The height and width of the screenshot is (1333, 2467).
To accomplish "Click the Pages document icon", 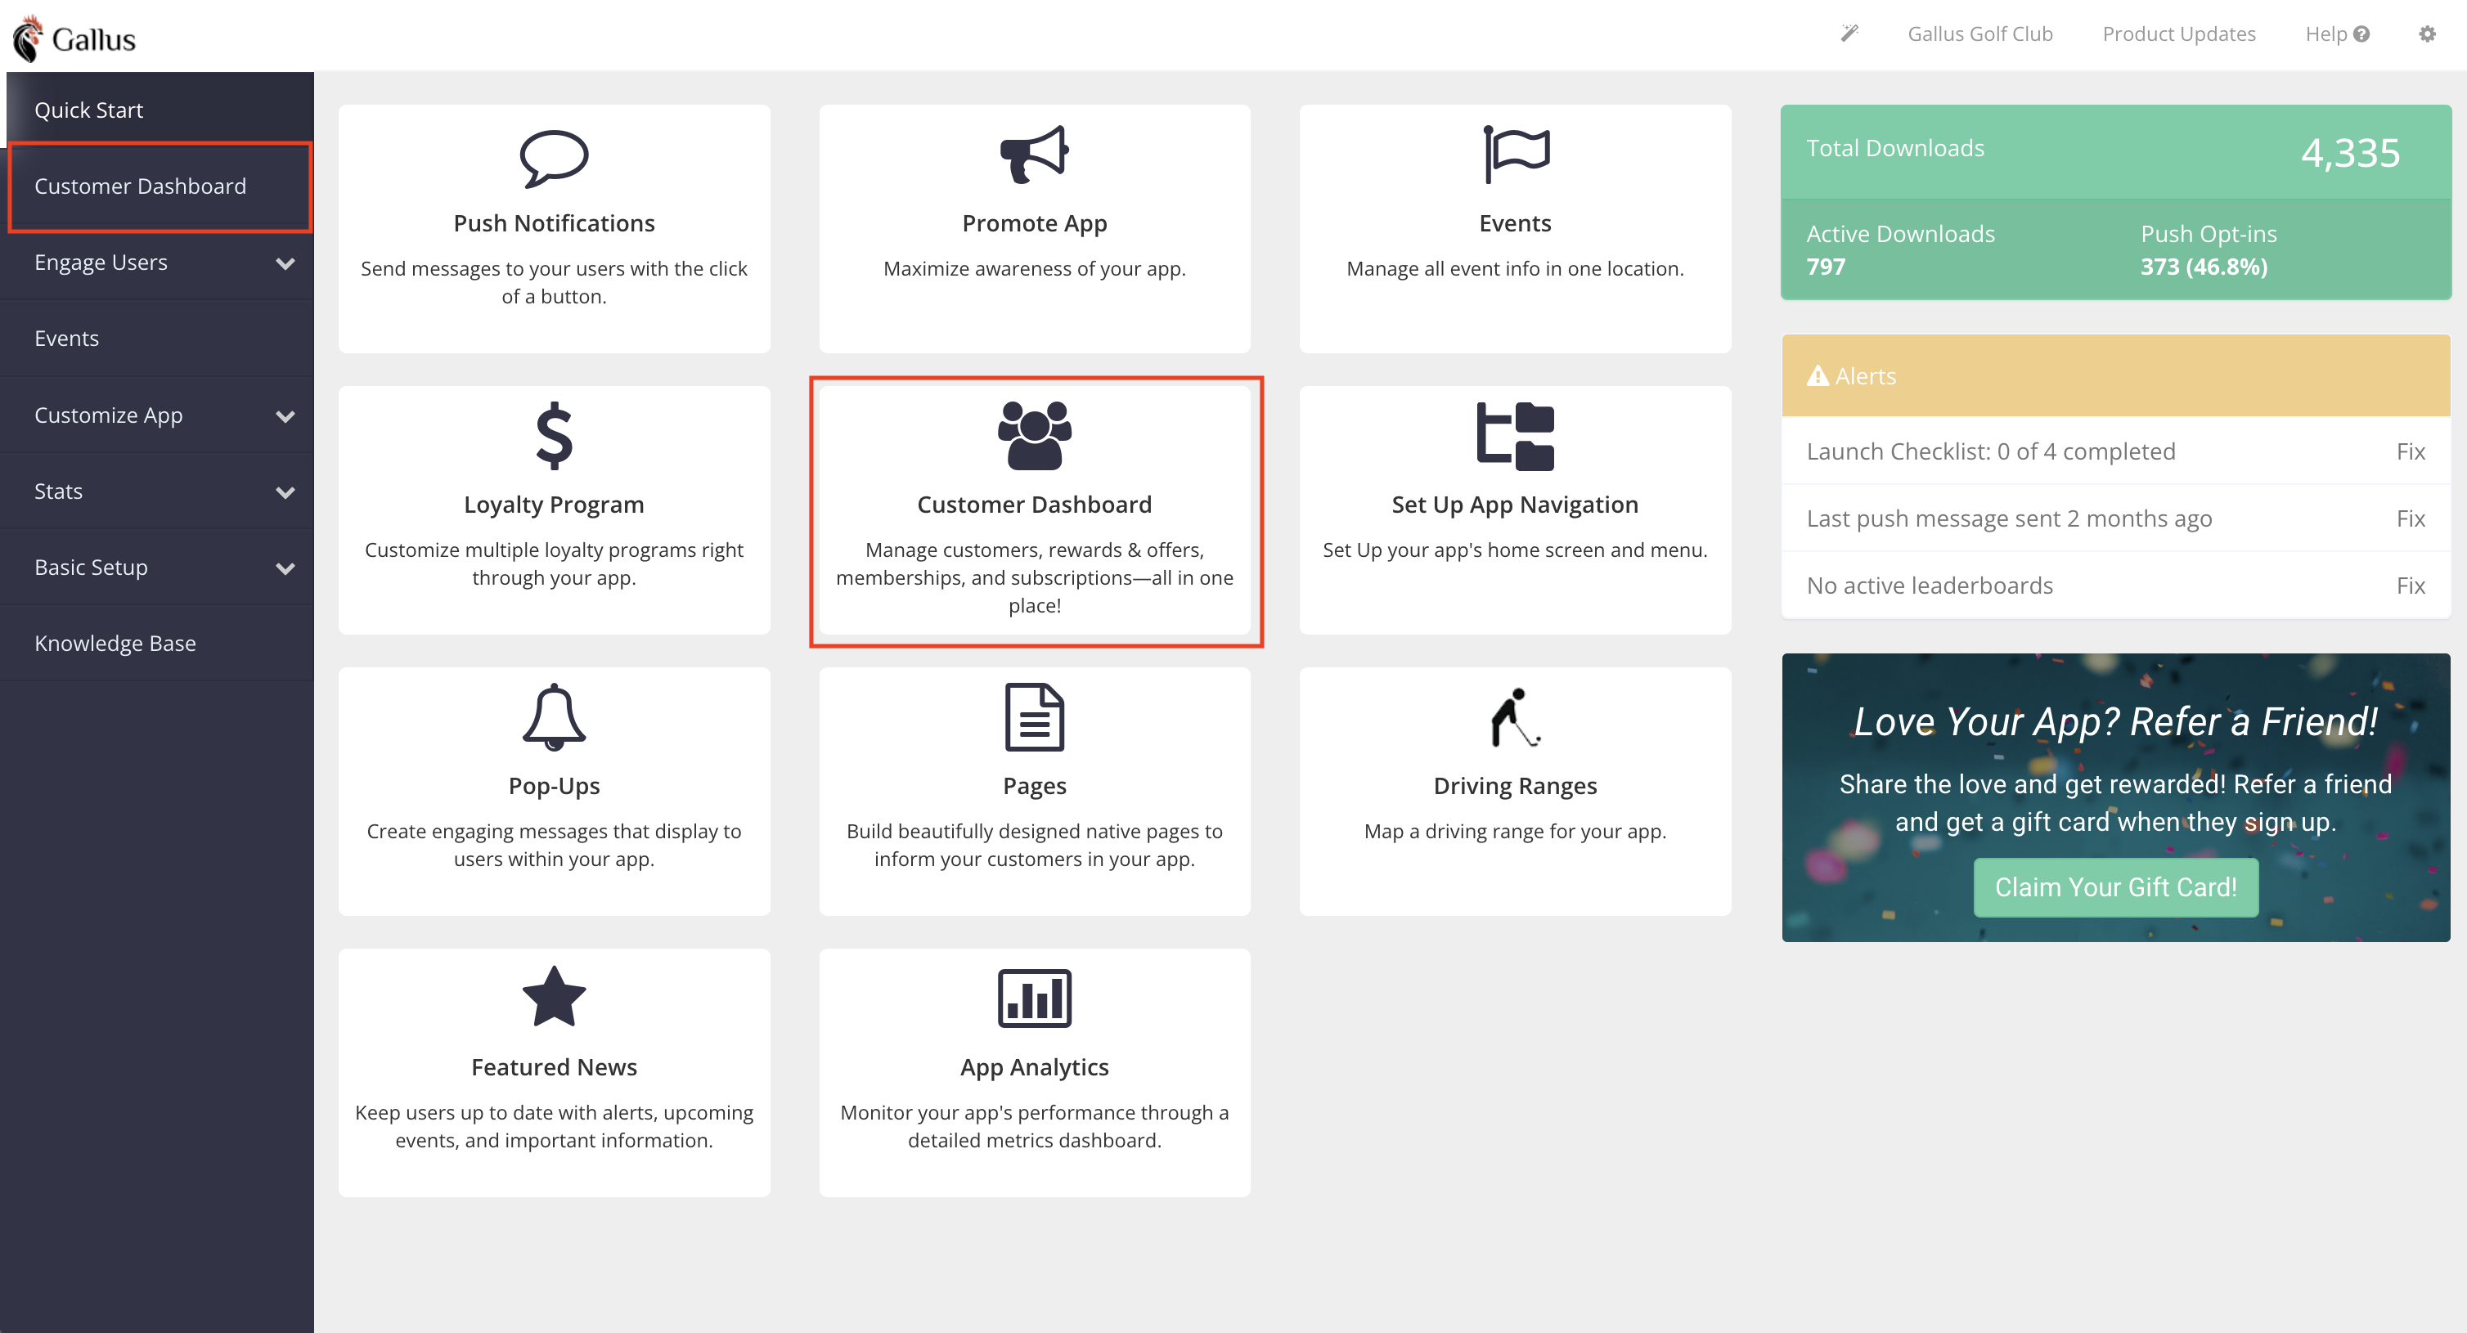I will [x=1034, y=716].
